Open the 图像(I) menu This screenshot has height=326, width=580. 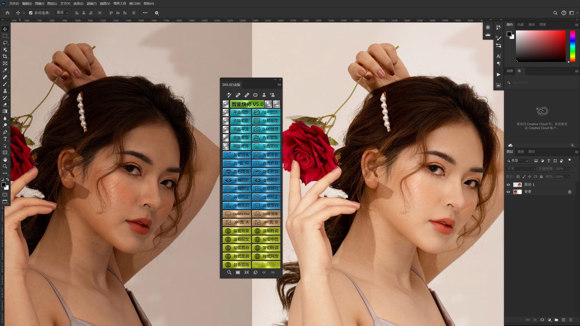(x=40, y=4)
